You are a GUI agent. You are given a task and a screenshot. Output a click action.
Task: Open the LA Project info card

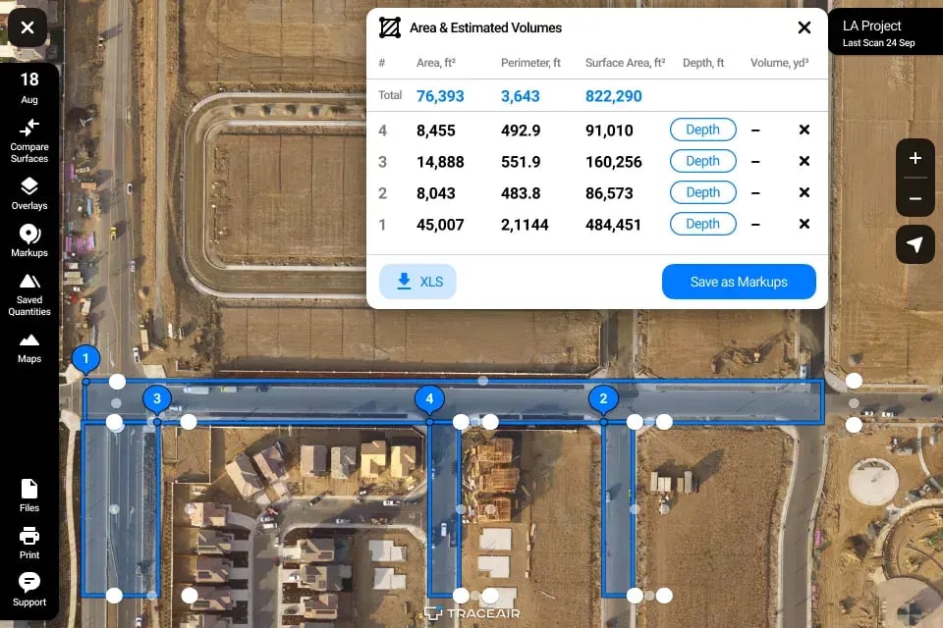(885, 32)
